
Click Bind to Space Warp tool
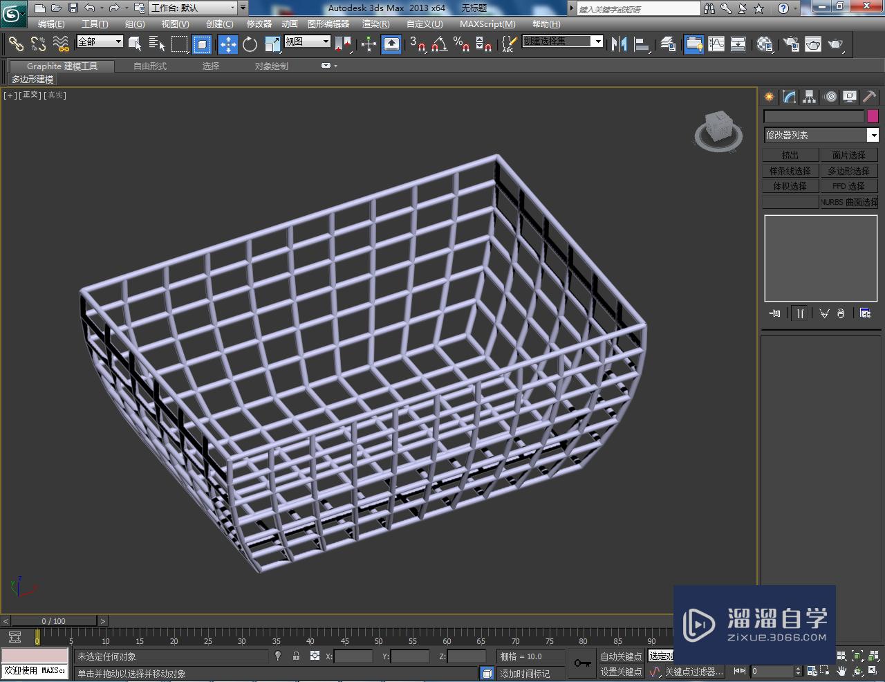click(x=61, y=44)
